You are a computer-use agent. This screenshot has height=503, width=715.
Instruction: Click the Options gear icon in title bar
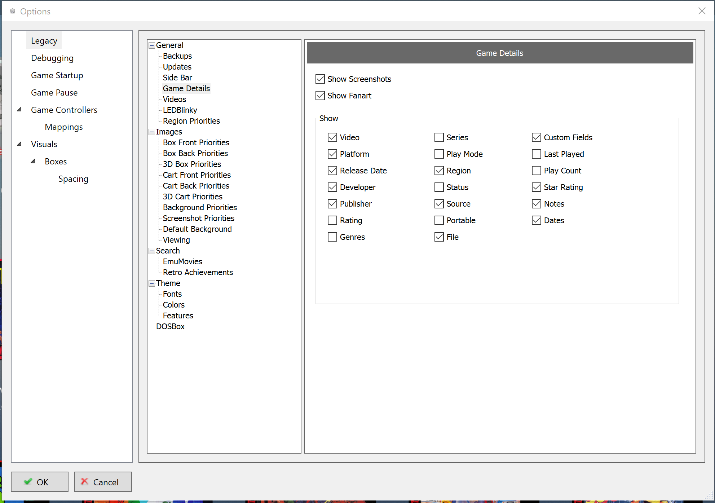[x=13, y=11]
